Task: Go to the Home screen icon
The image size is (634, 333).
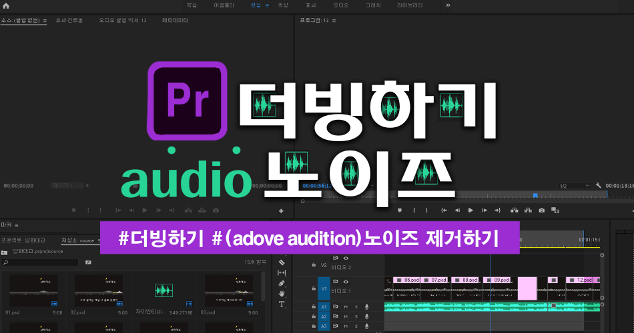Action: click(x=5, y=5)
